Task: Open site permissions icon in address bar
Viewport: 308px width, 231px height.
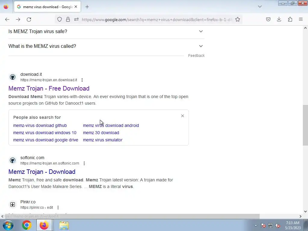Action: coord(76,19)
